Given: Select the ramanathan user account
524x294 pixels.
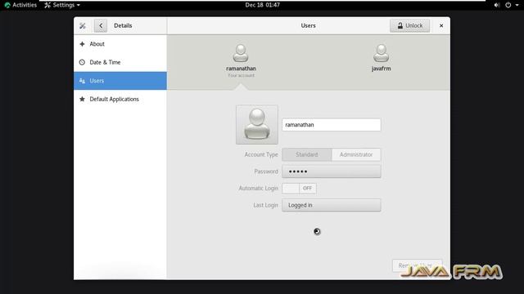Looking at the screenshot, I should click(x=241, y=60).
